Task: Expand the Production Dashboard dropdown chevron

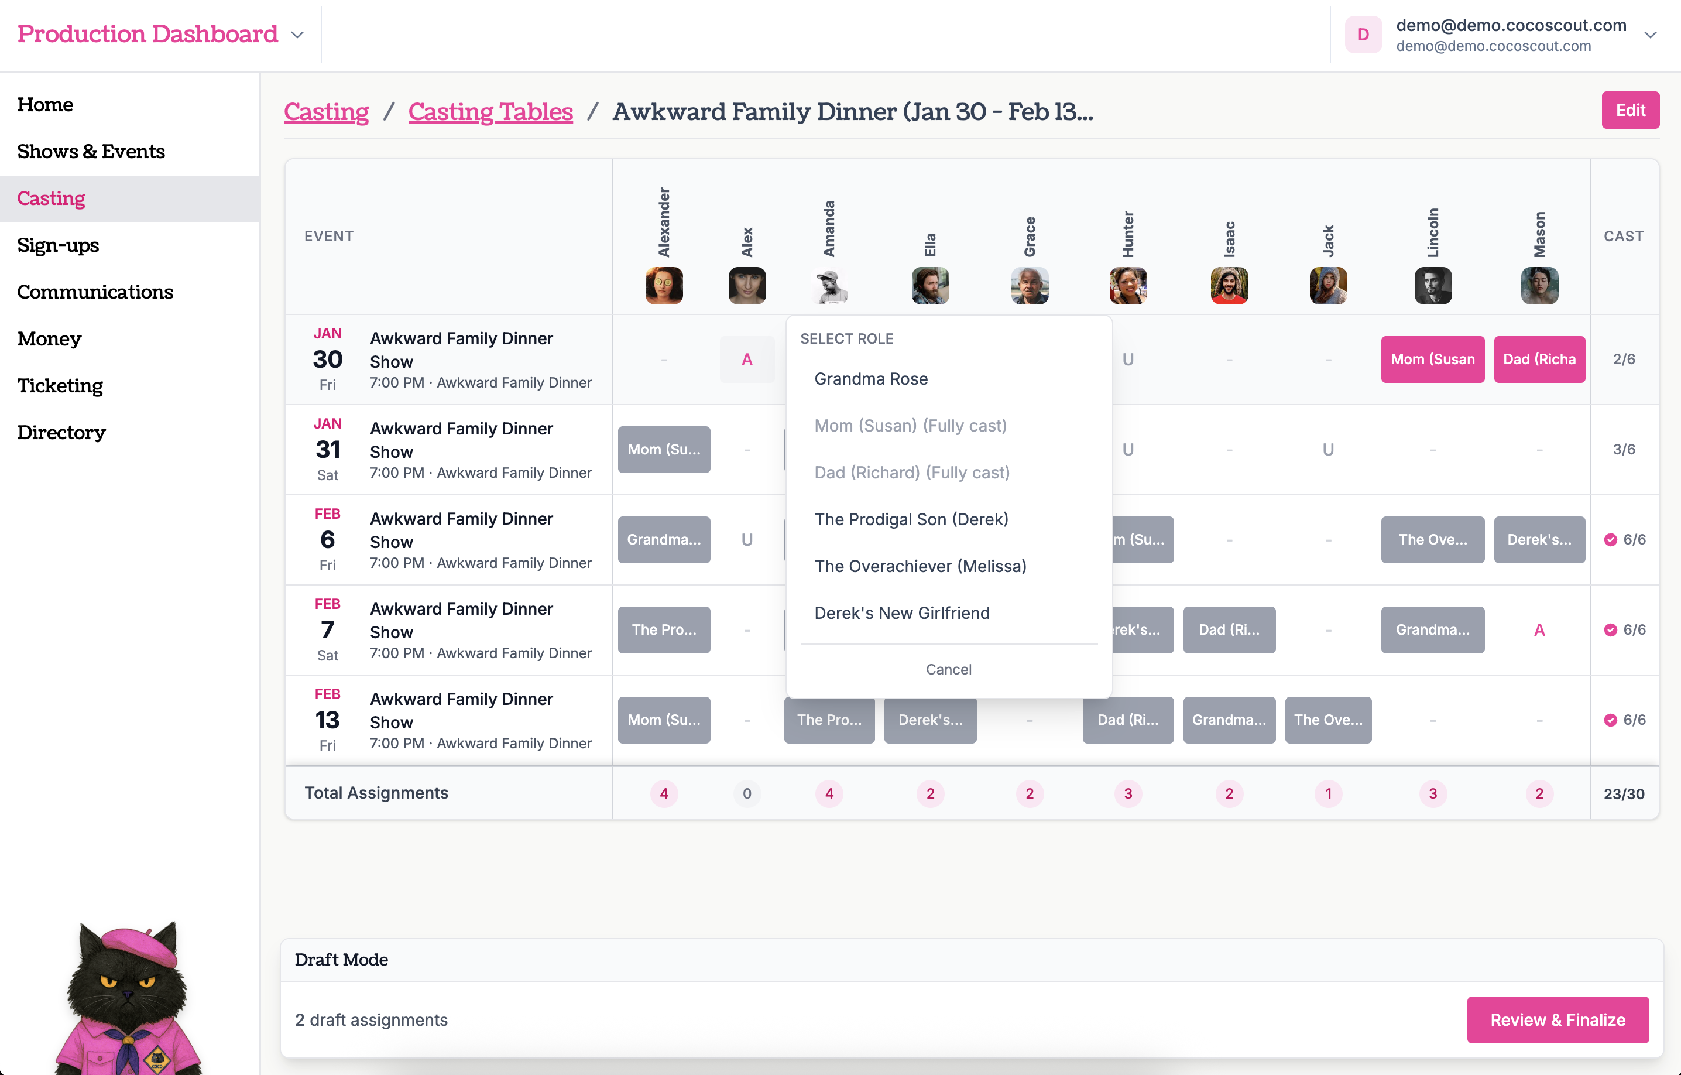Action: coord(297,35)
